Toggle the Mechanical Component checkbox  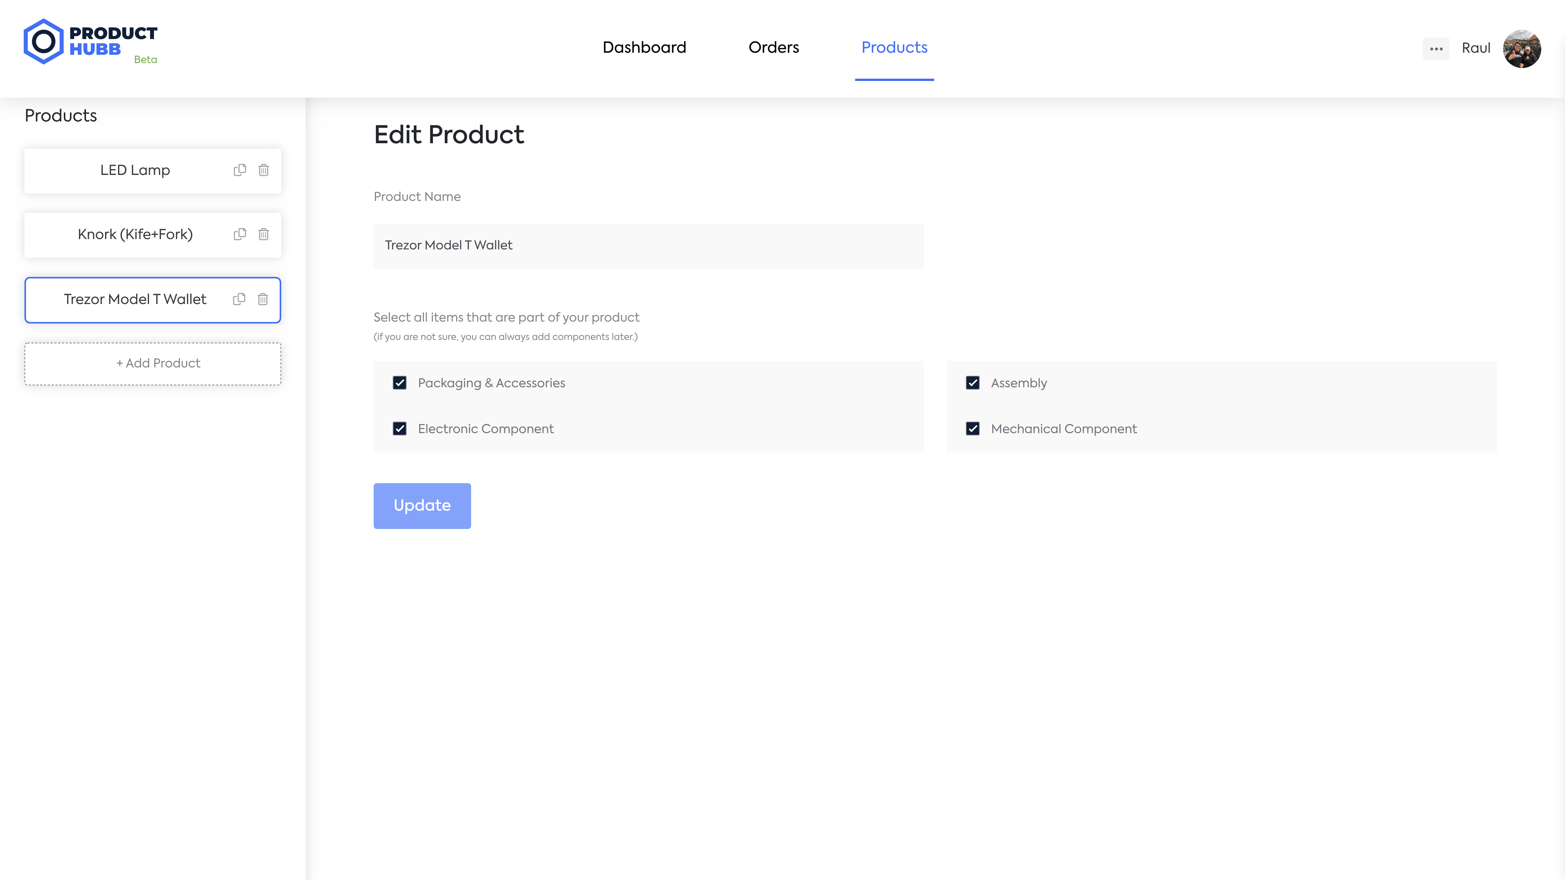pos(973,429)
